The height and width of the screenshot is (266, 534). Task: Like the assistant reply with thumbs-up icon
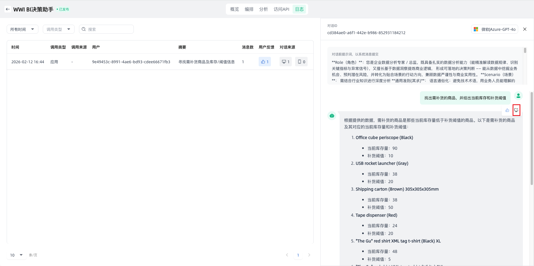point(507,110)
